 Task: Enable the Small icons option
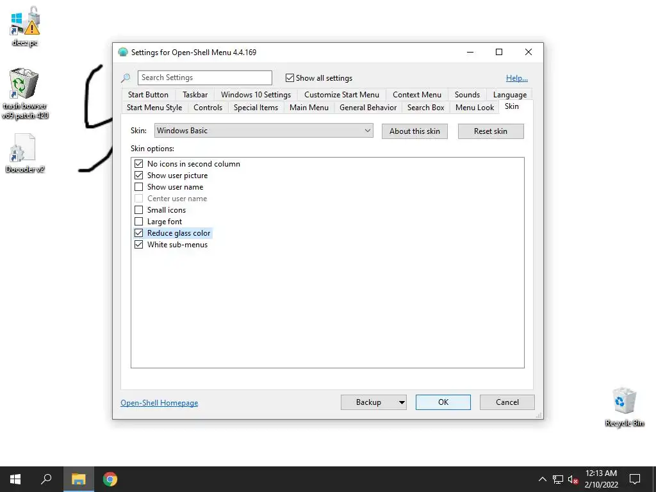138,210
